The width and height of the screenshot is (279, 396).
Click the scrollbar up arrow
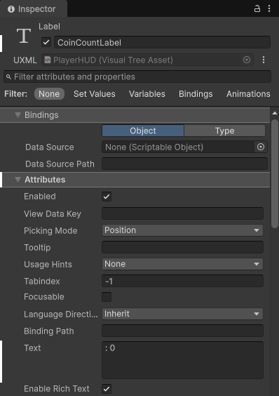pyautogui.click(x=275, y=113)
